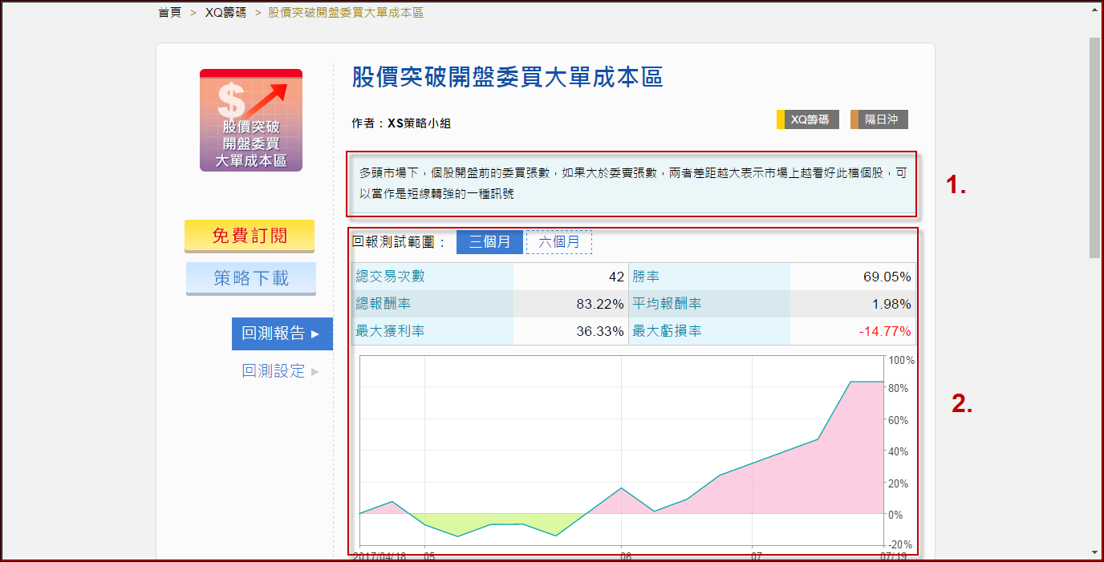This screenshot has height=562, width=1104.
Task: Open the XQ籌碼 breadcrumb link
Action: point(225,13)
